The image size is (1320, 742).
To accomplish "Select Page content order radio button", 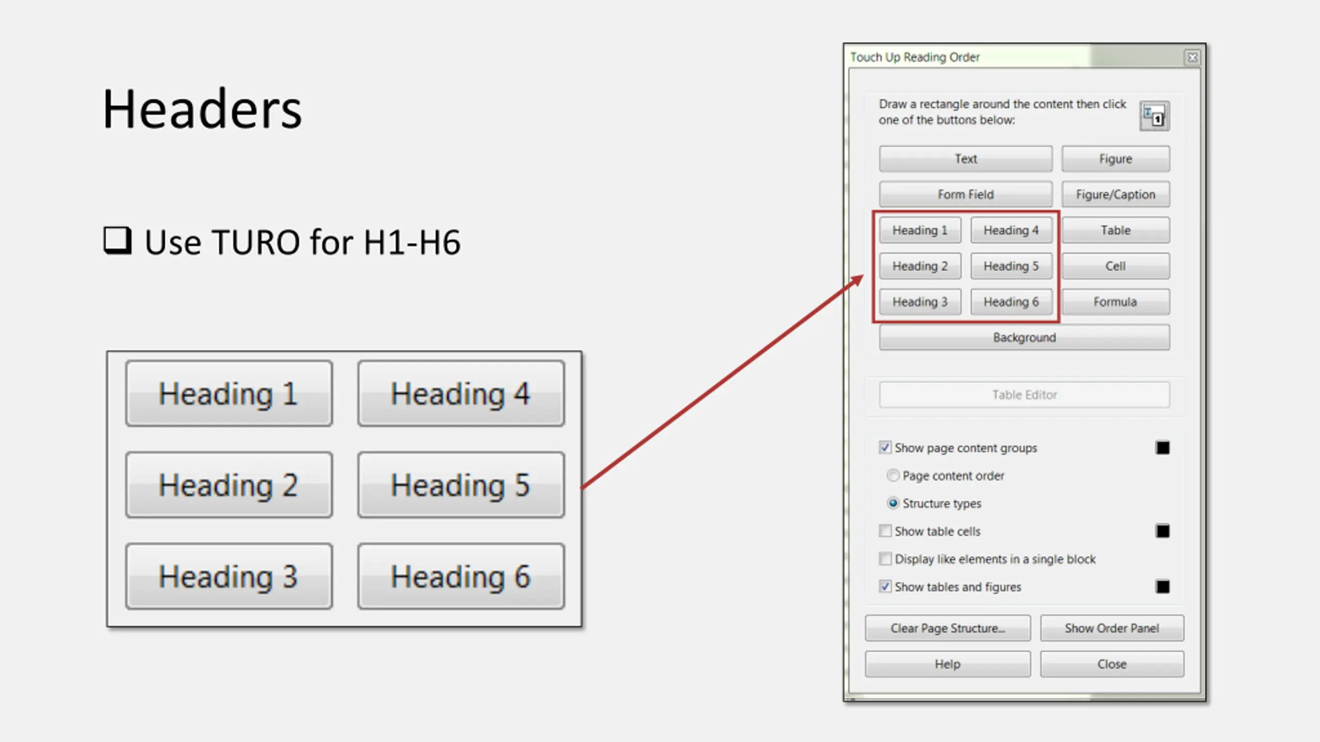I will point(893,475).
